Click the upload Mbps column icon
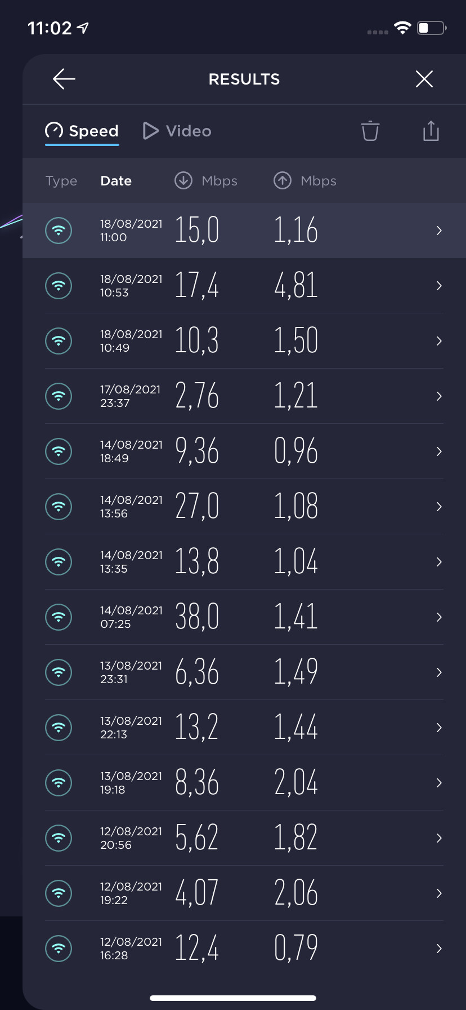The height and width of the screenshot is (1010, 466). [283, 181]
